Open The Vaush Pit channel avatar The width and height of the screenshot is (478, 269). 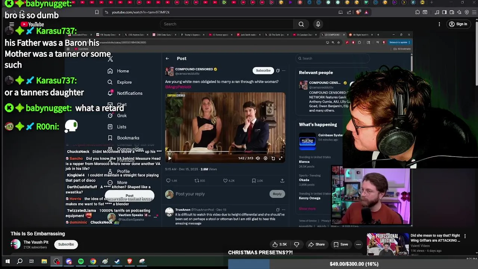(16, 244)
